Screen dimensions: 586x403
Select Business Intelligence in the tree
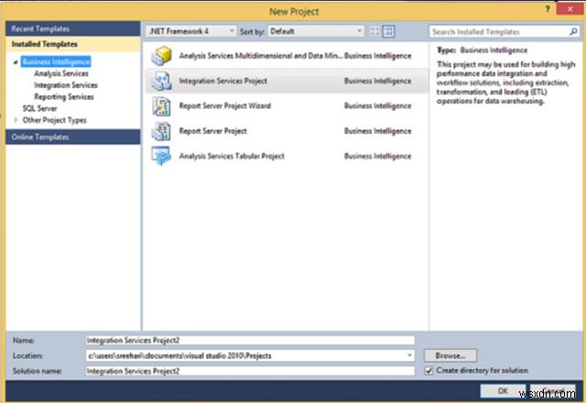(x=56, y=61)
